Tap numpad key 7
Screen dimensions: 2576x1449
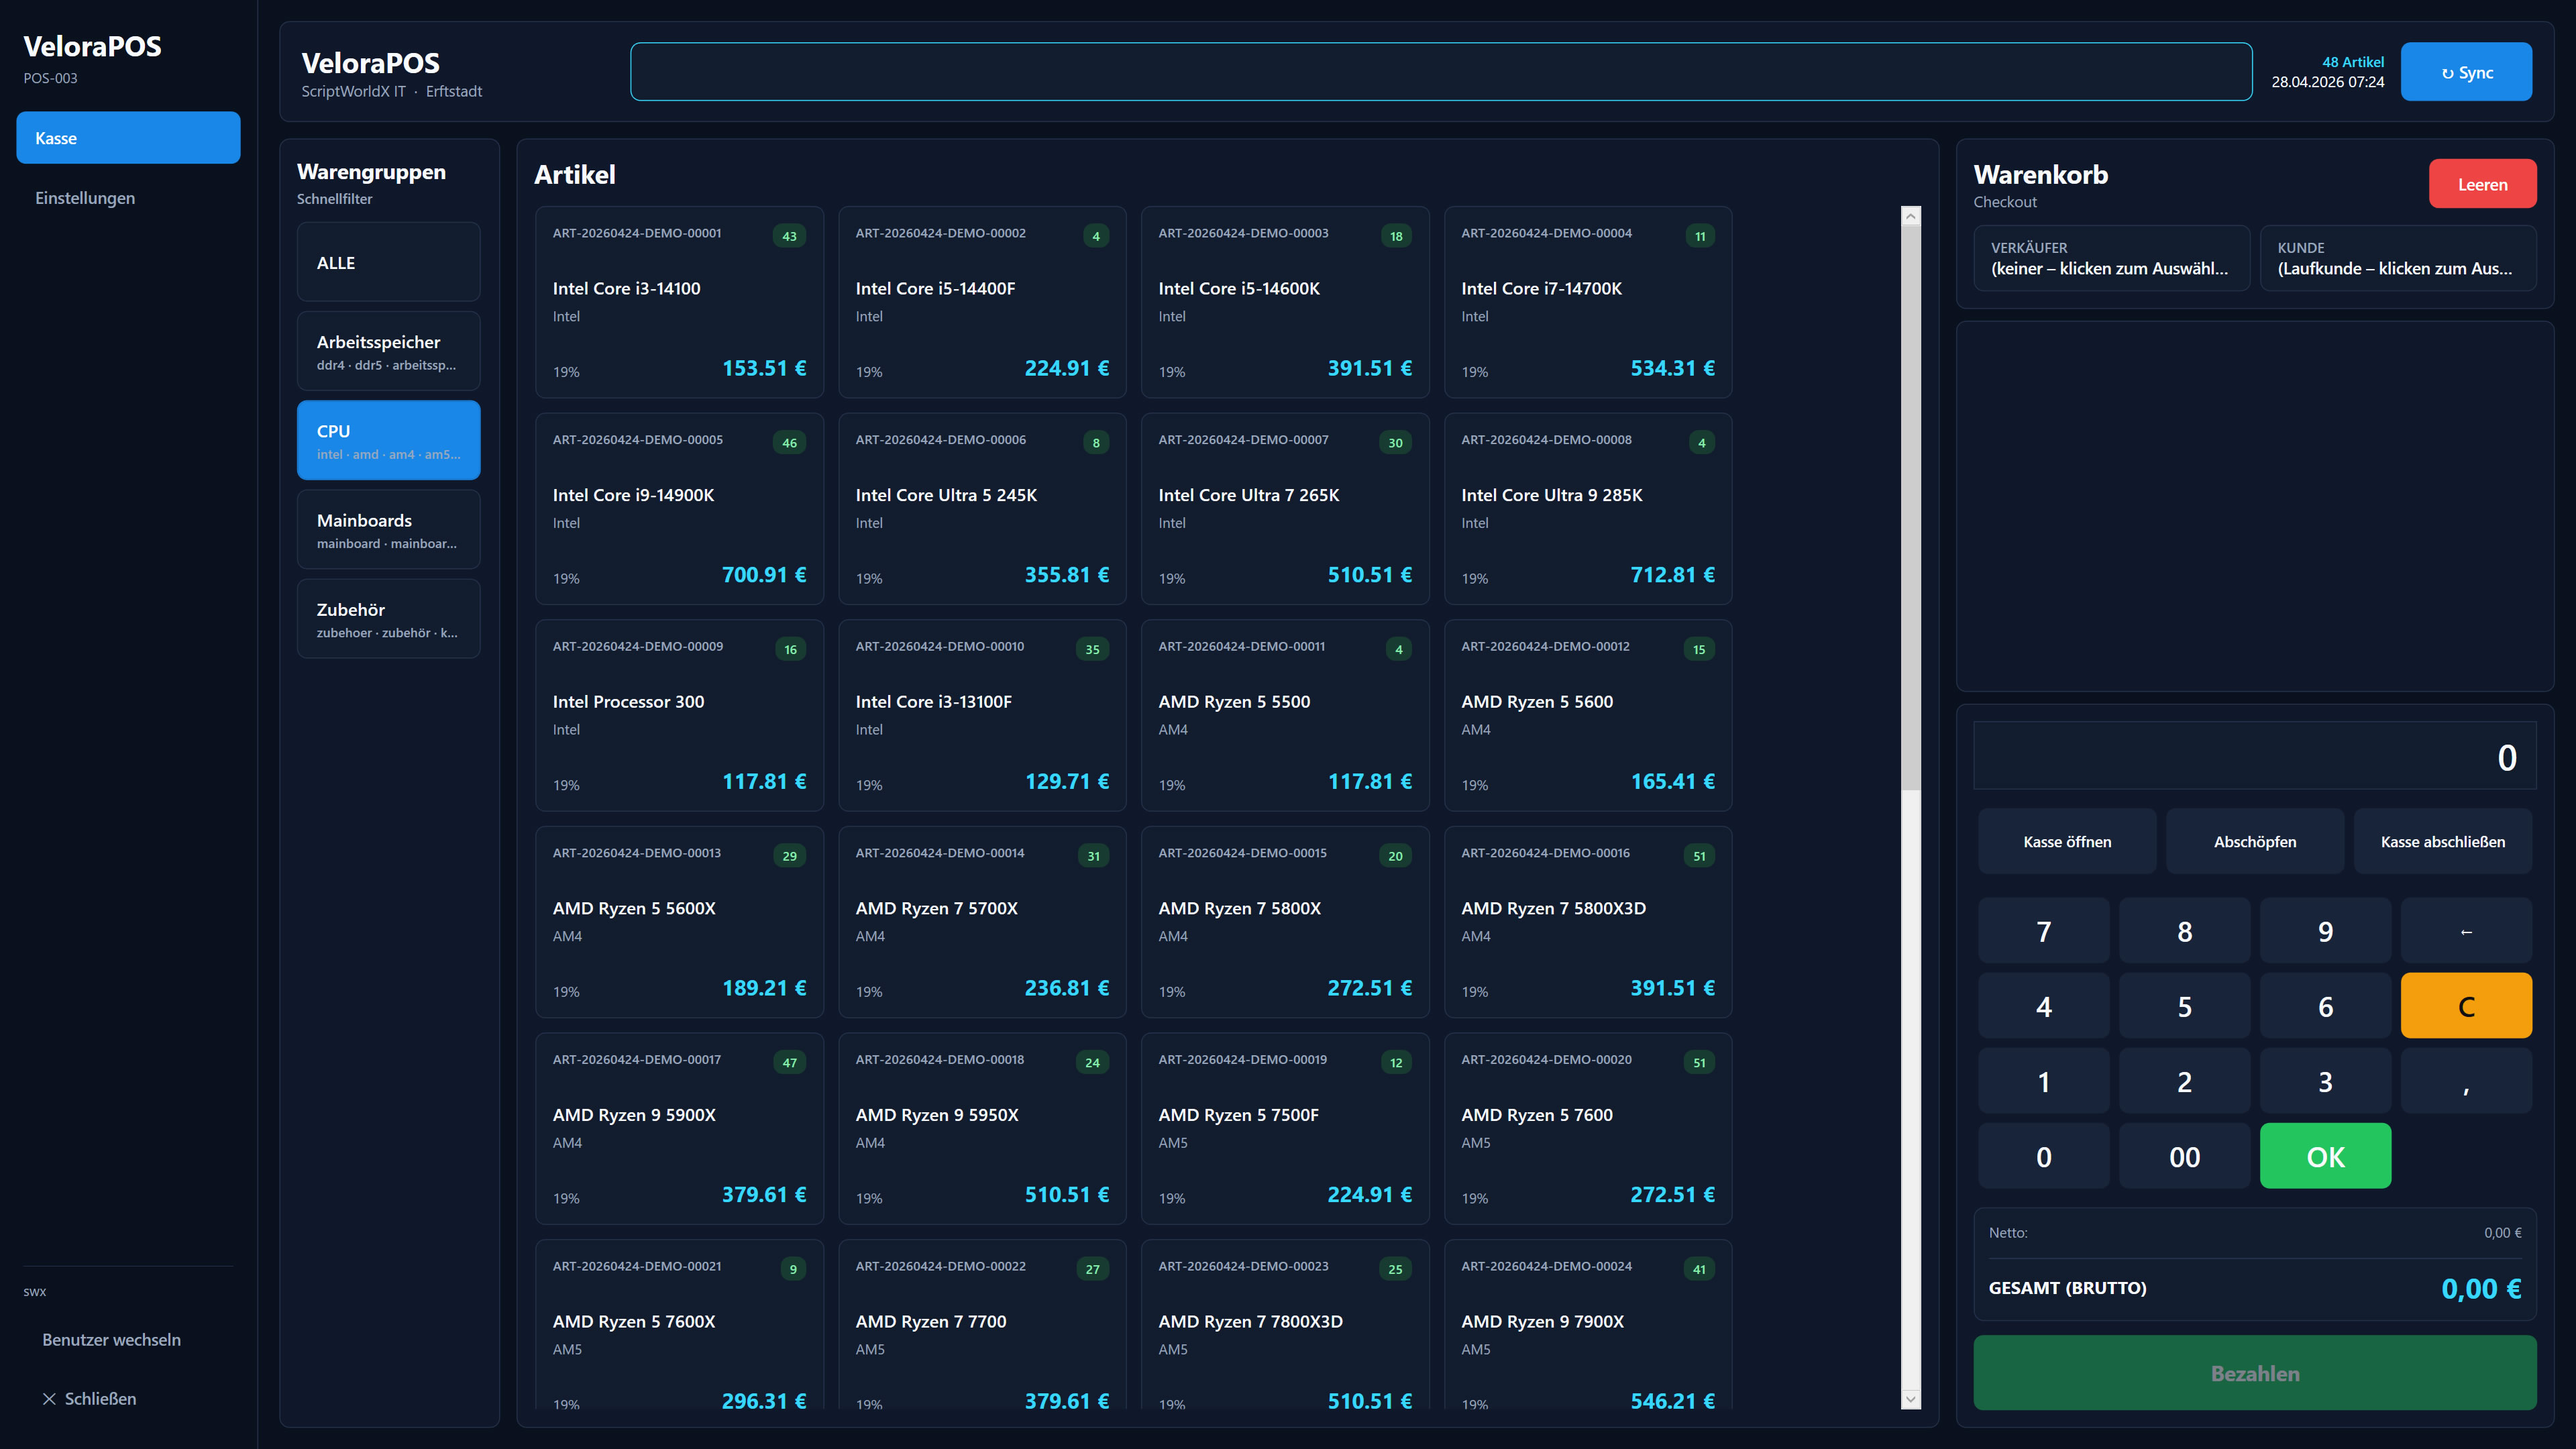click(2044, 931)
